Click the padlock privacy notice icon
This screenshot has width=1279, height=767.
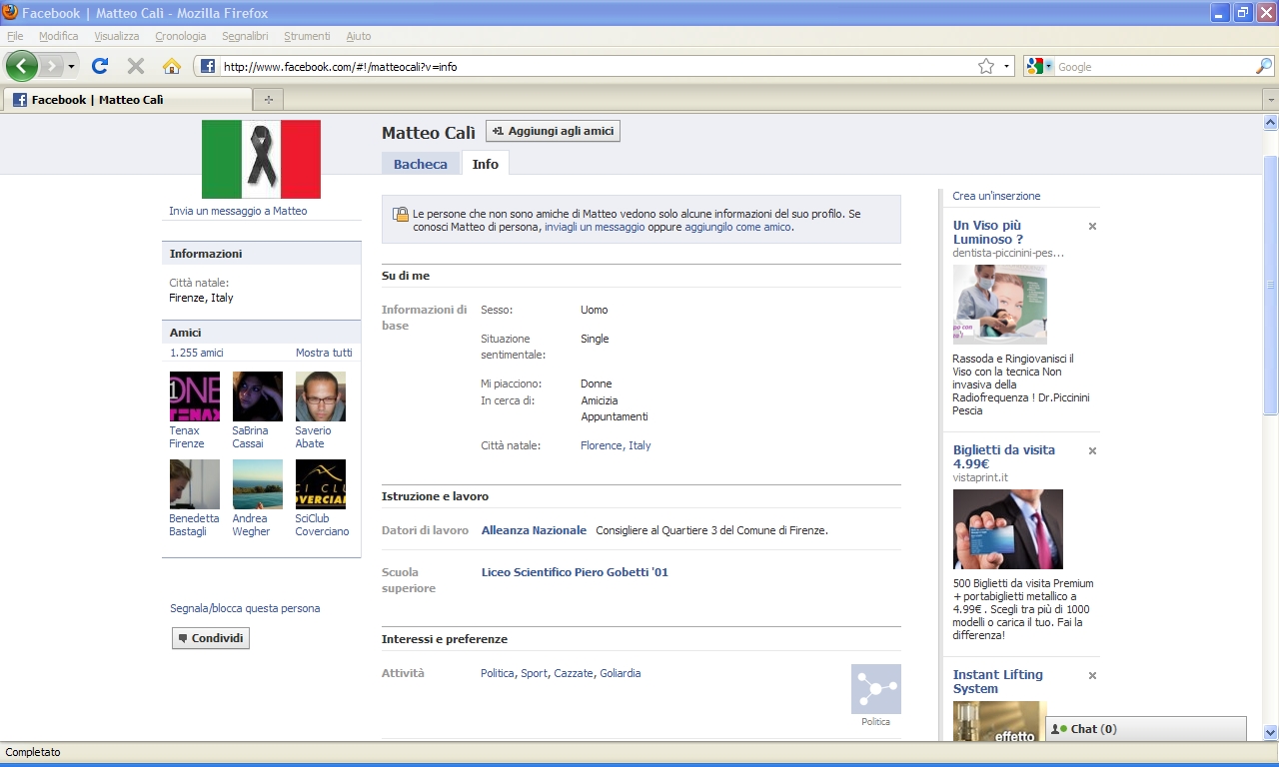point(401,214)
